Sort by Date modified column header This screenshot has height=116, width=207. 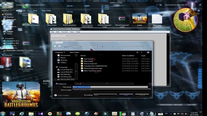tap(128, 56)
